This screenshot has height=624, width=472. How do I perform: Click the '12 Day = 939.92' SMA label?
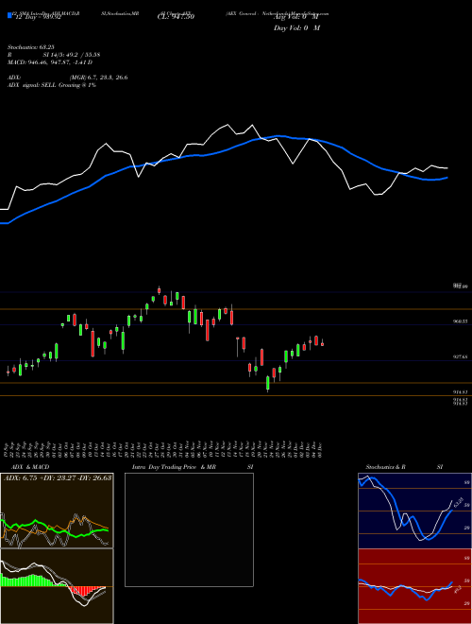coord(38,17)
